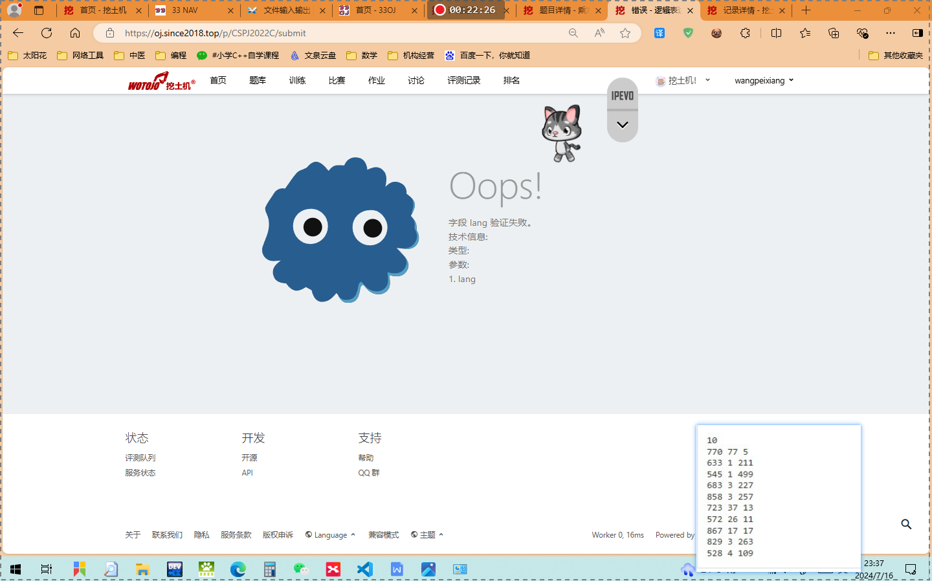This screenshot has width=932, height=581.
Task: Click the 兼容模式 footer link
Action: tap(383, 535)
